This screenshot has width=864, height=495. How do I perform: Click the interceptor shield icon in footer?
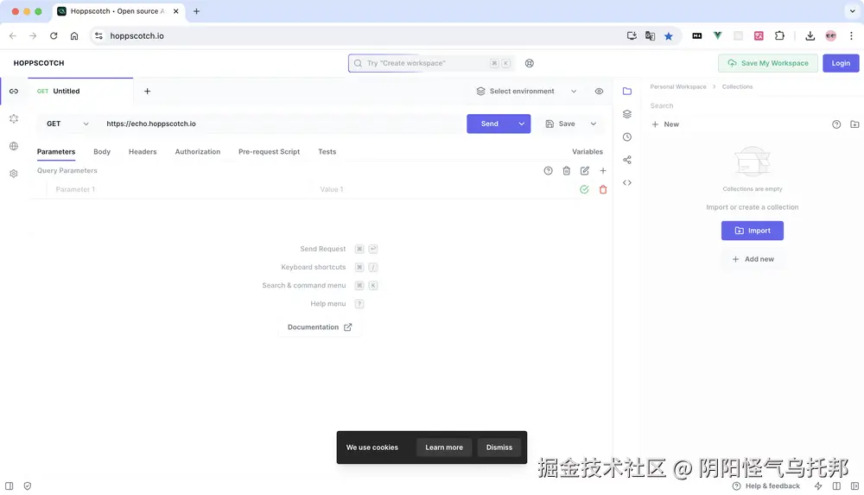[28, 486]
